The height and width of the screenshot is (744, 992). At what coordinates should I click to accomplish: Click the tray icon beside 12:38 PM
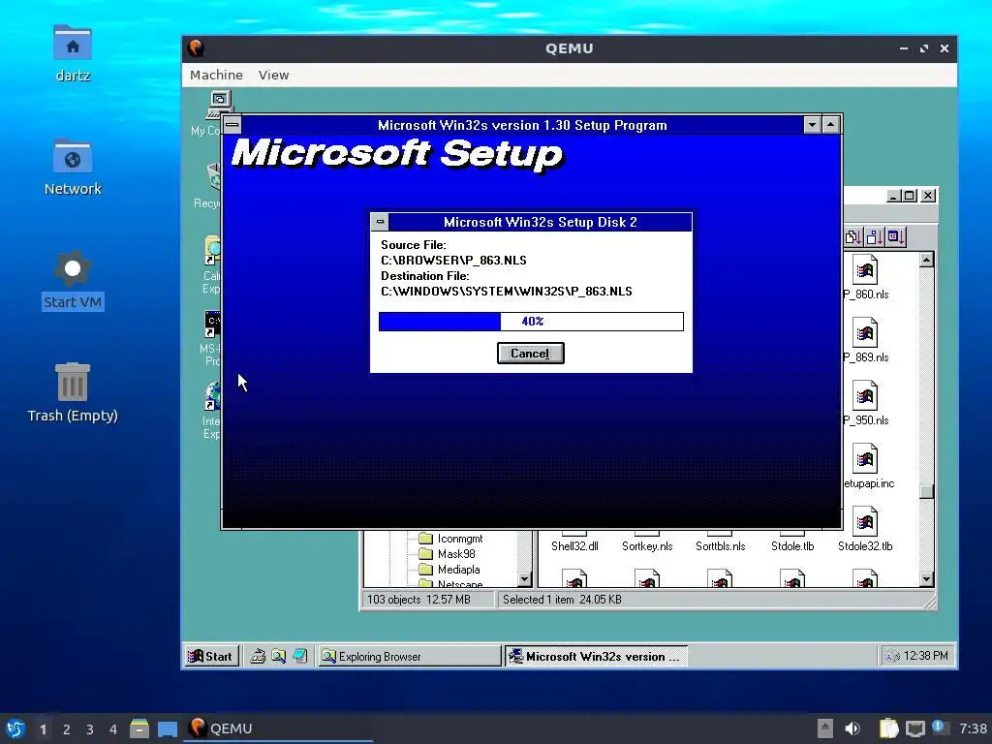[x=892, y=656]
